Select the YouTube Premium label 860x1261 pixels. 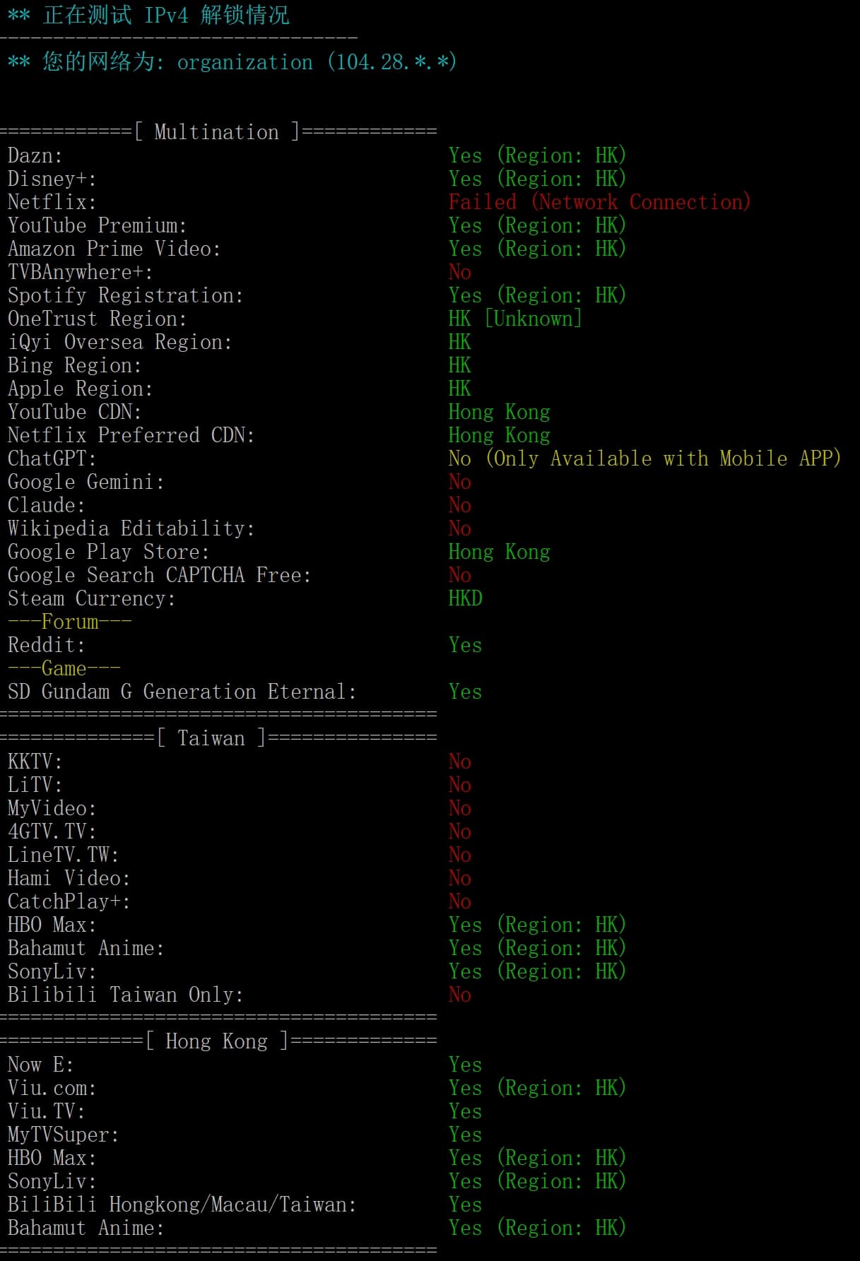point(97,225)
